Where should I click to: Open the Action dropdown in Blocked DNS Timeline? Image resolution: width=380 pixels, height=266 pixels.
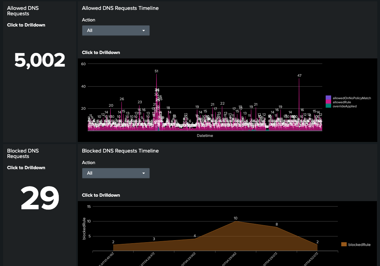116,173
